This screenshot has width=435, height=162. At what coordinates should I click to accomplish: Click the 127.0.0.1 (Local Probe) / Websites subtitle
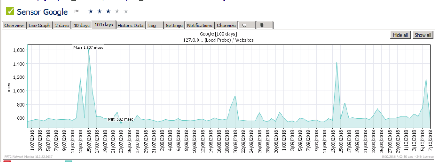coord(218,40)
